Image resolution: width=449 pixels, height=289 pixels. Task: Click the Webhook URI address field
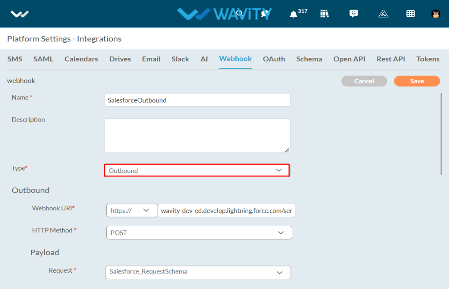tap(226, 210)
